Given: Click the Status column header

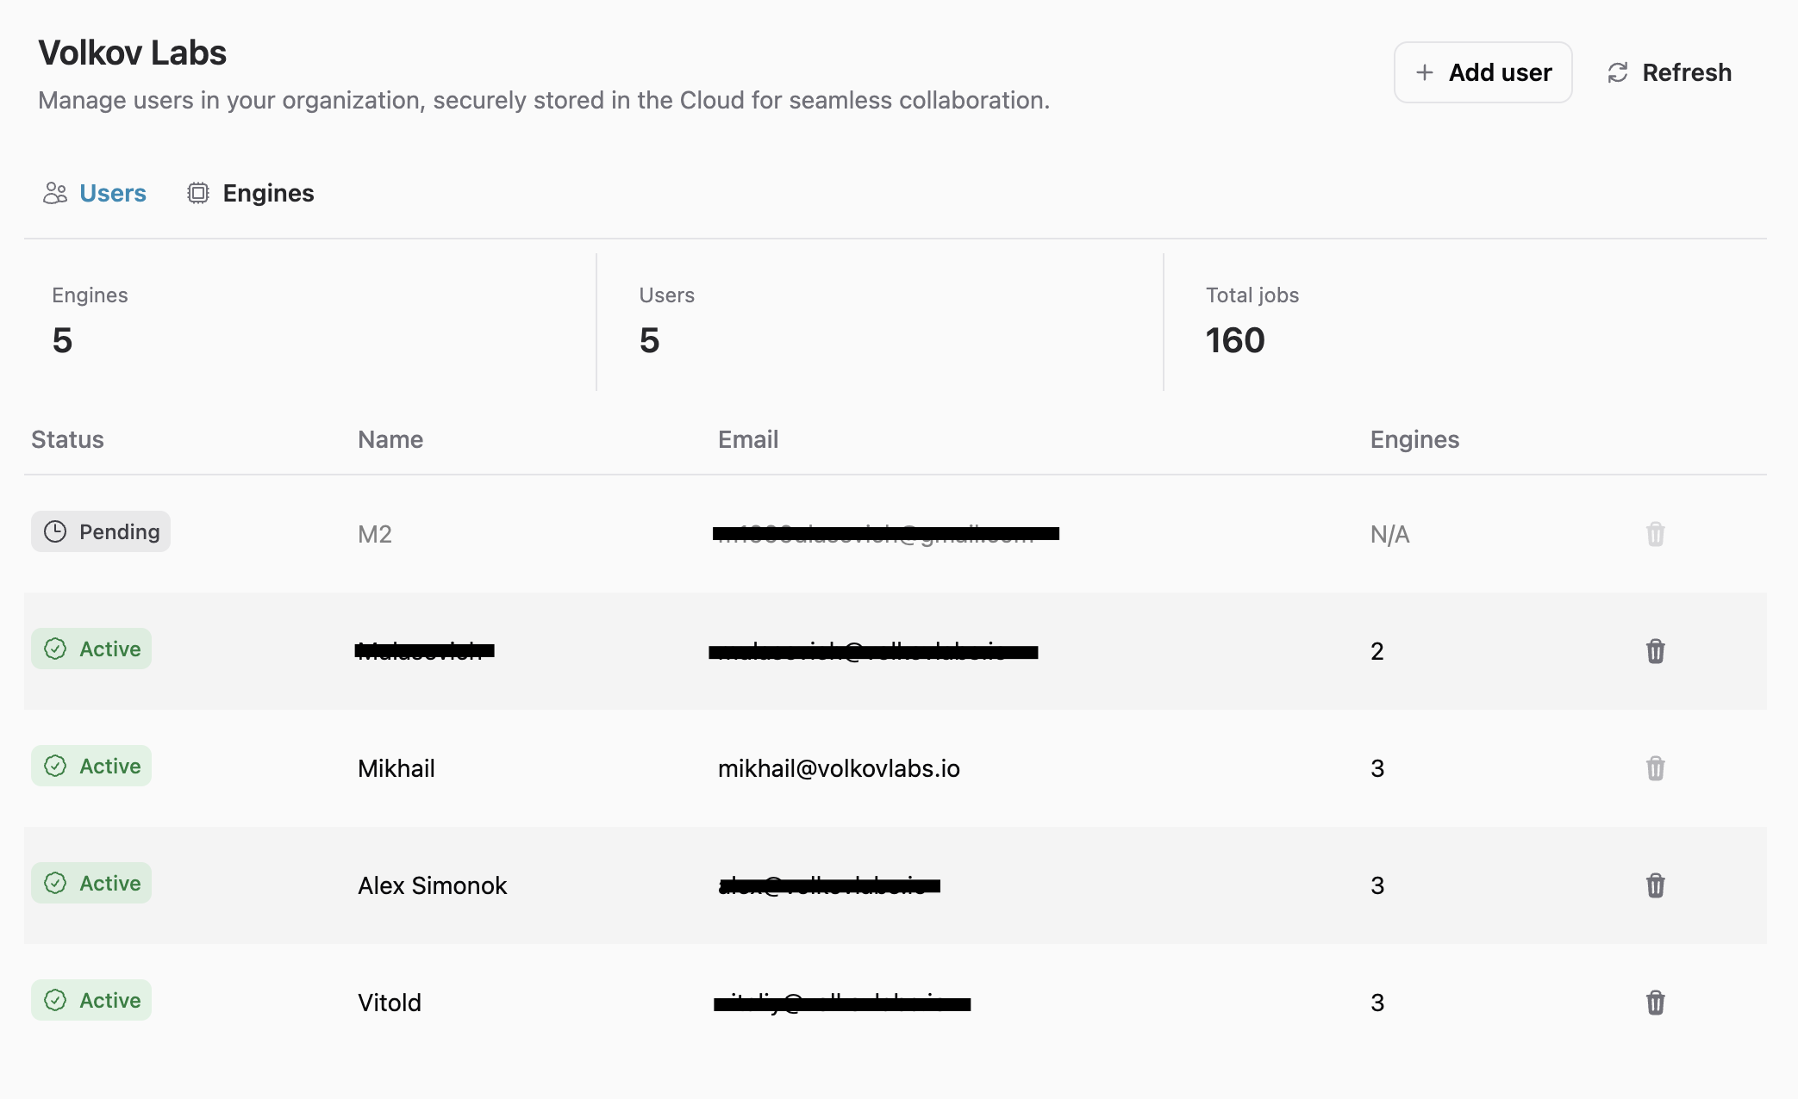Looking at the screenshot, I should [67, 439].
